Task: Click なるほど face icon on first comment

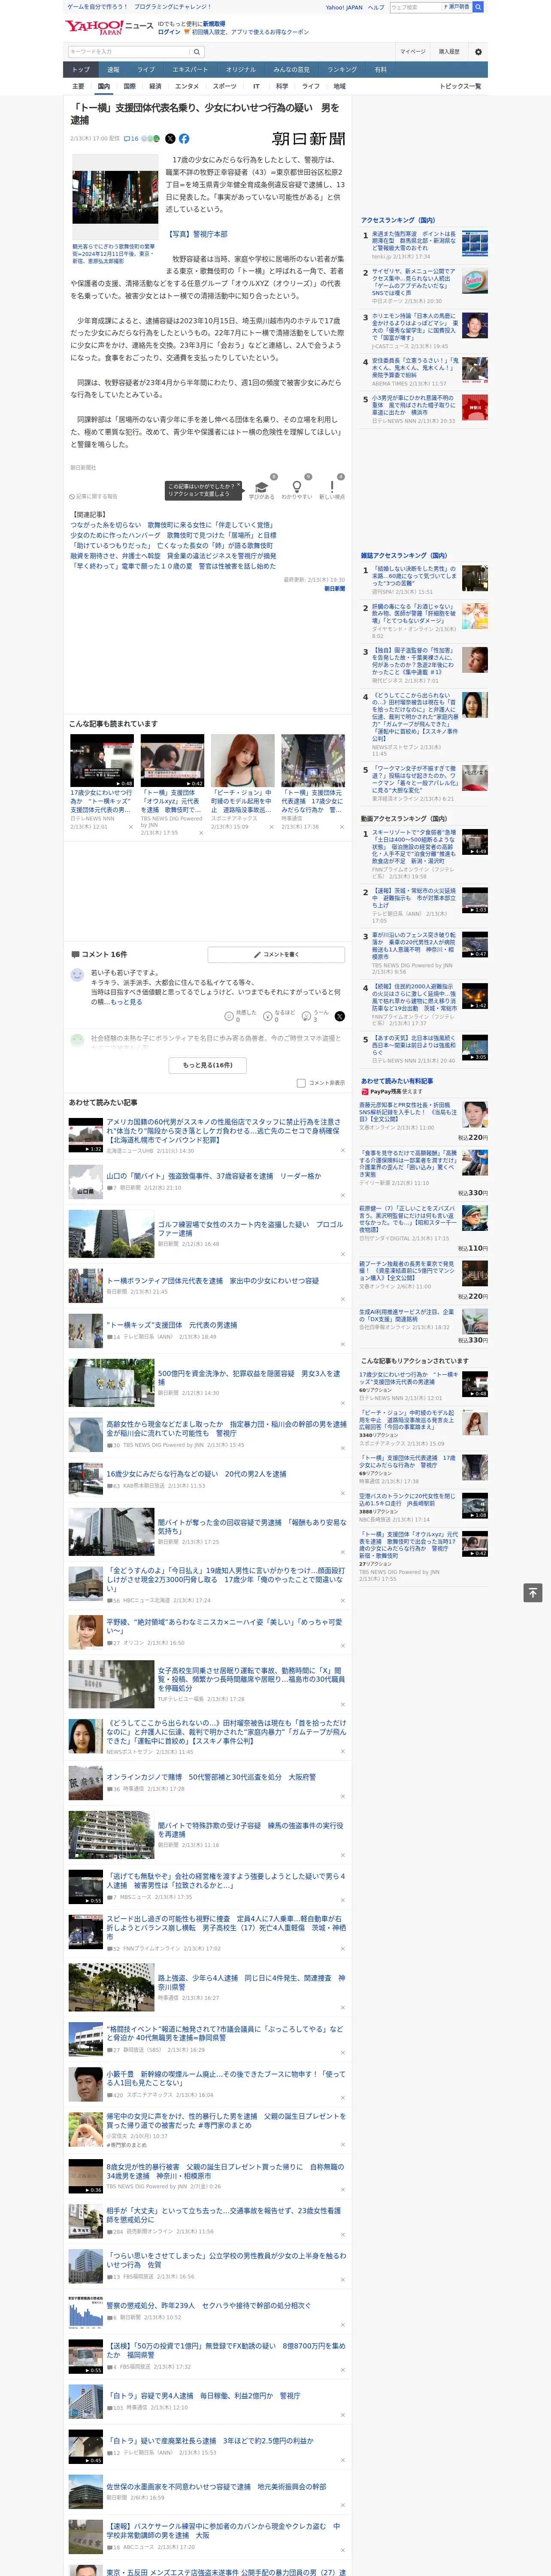Action: pos(268,1016)
